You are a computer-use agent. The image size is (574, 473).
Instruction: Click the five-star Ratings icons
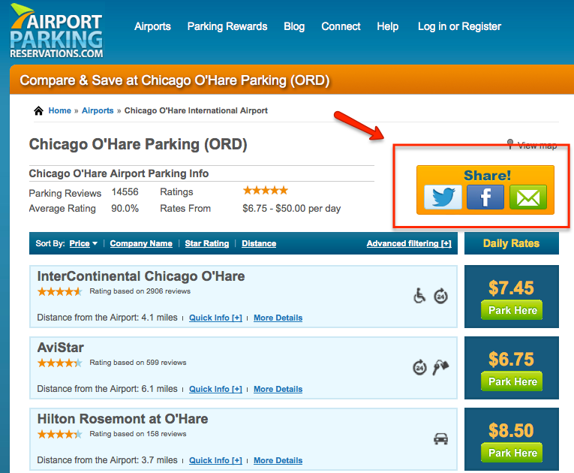(x=266, y=191)
